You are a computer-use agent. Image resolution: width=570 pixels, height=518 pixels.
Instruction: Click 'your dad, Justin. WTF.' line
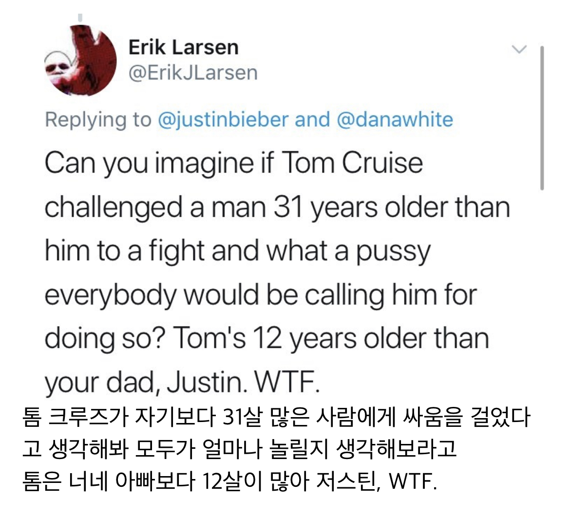[x=182, y=384]
